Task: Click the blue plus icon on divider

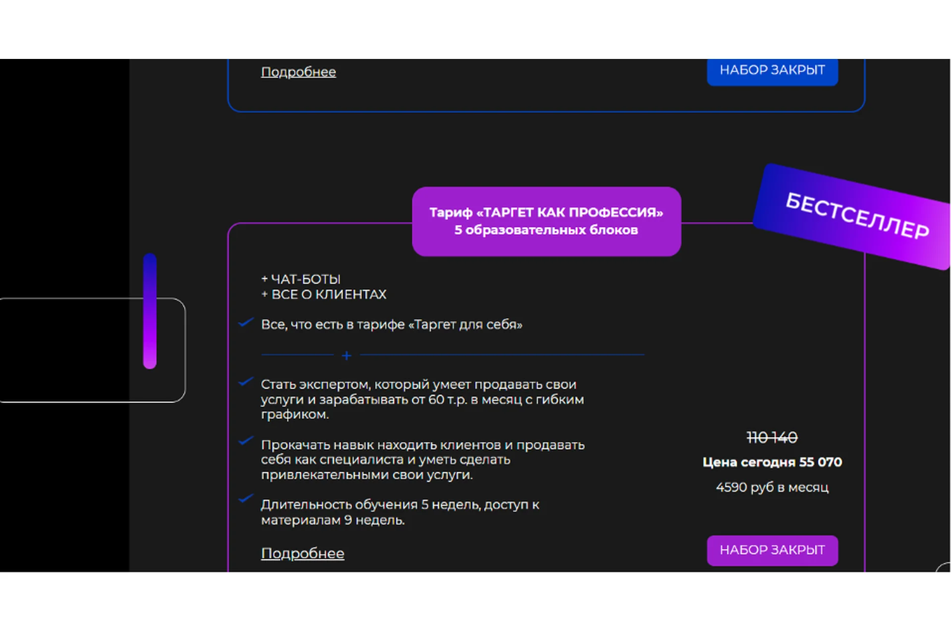Action: [347, 356]
